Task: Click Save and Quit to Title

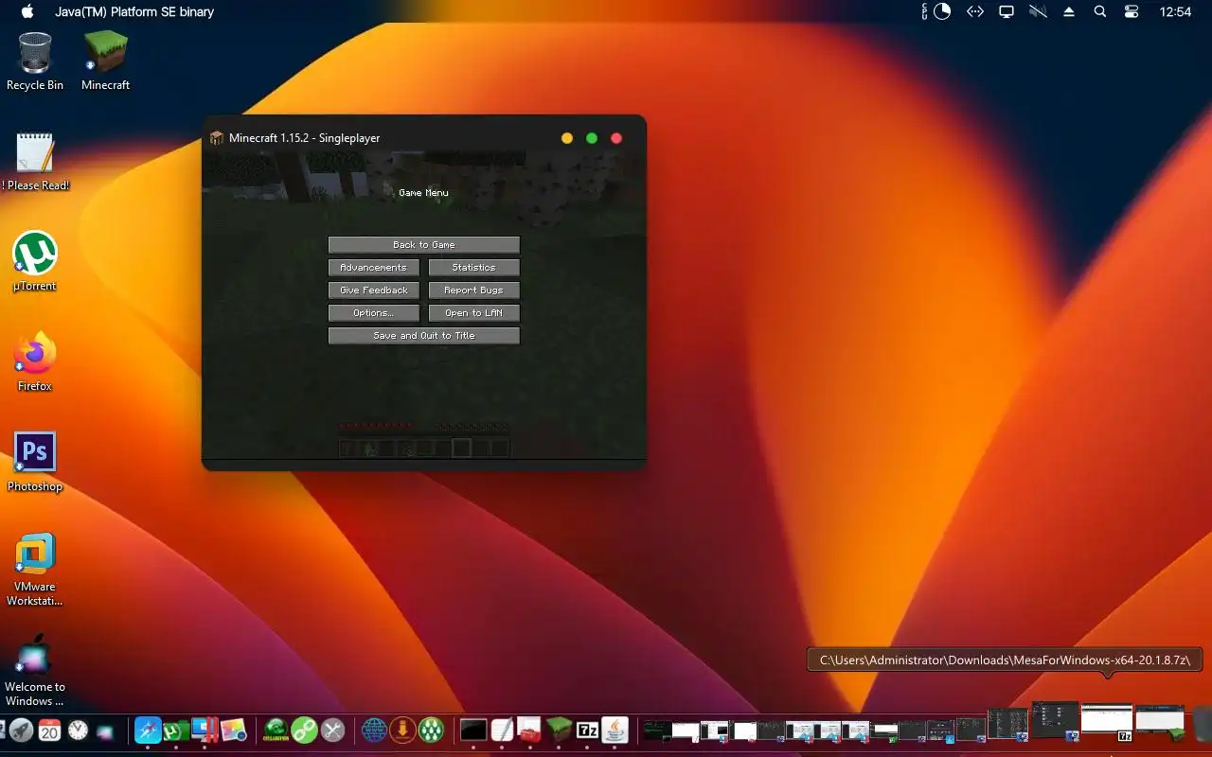Action: click(424, 336)
